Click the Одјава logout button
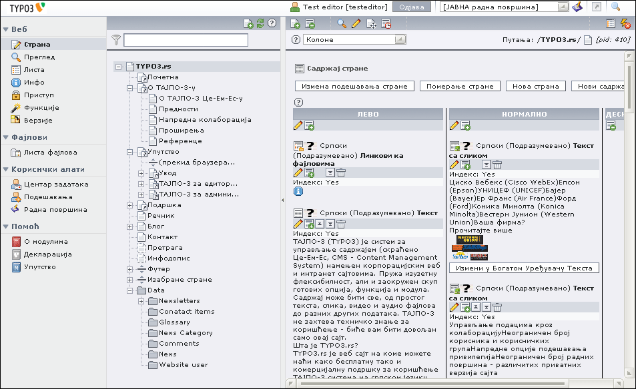 [412, 7]
